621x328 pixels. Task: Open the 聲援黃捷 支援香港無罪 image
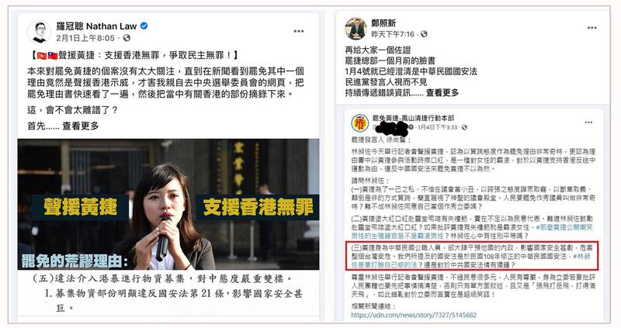(168, 204)
